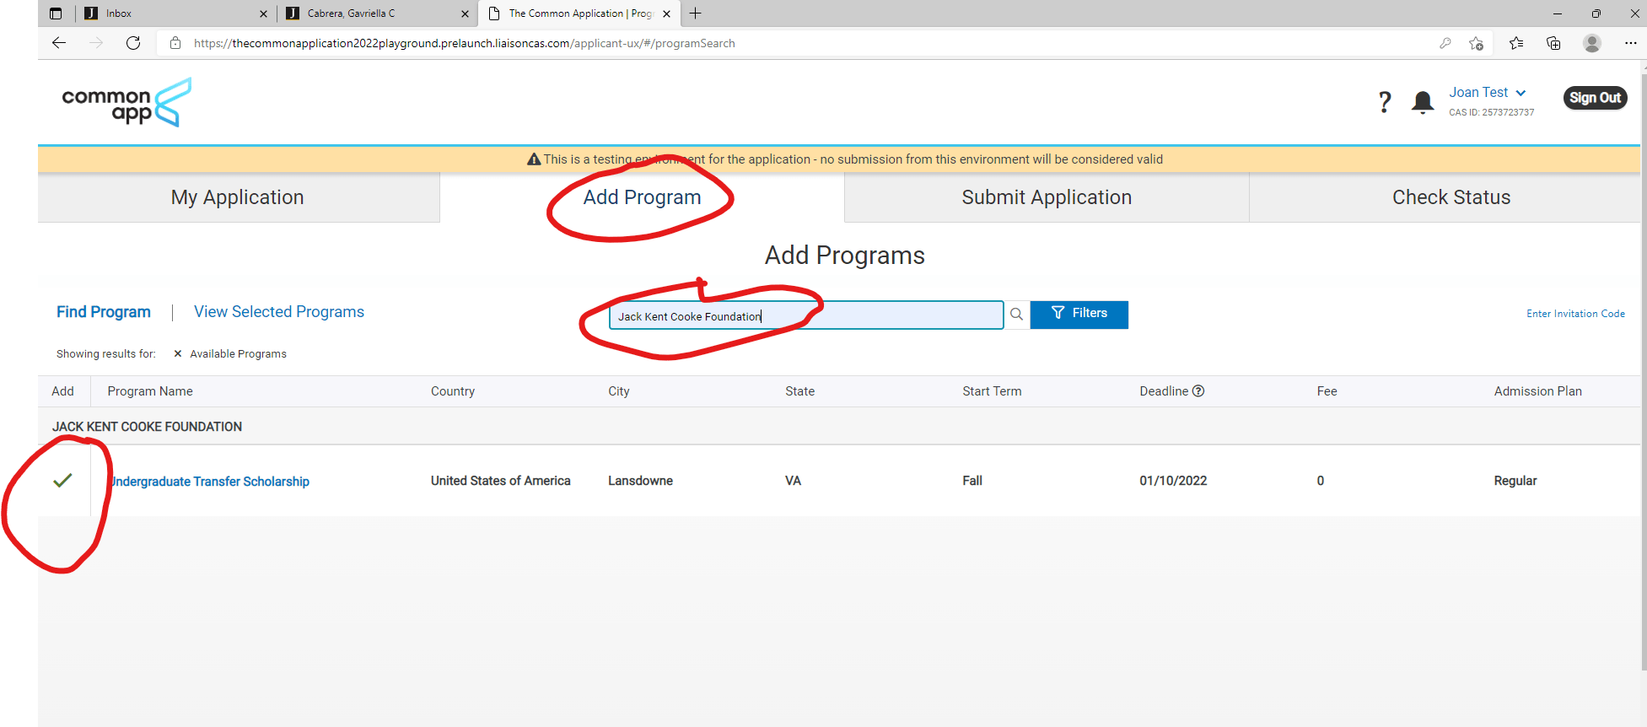The width and height of the screenshot is (1647, 727).
Task: Switch to the Cabrera, Gavriella C tab
Action: coord(376,13)
